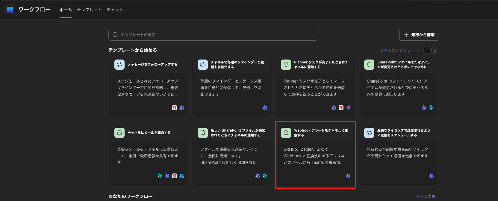
Task: Click the Workflows app logo icon
Action: 10,10
